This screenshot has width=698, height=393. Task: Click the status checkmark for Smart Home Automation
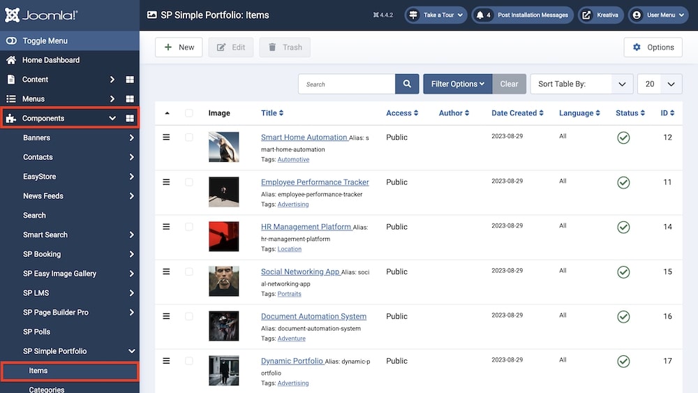(623, 138)
